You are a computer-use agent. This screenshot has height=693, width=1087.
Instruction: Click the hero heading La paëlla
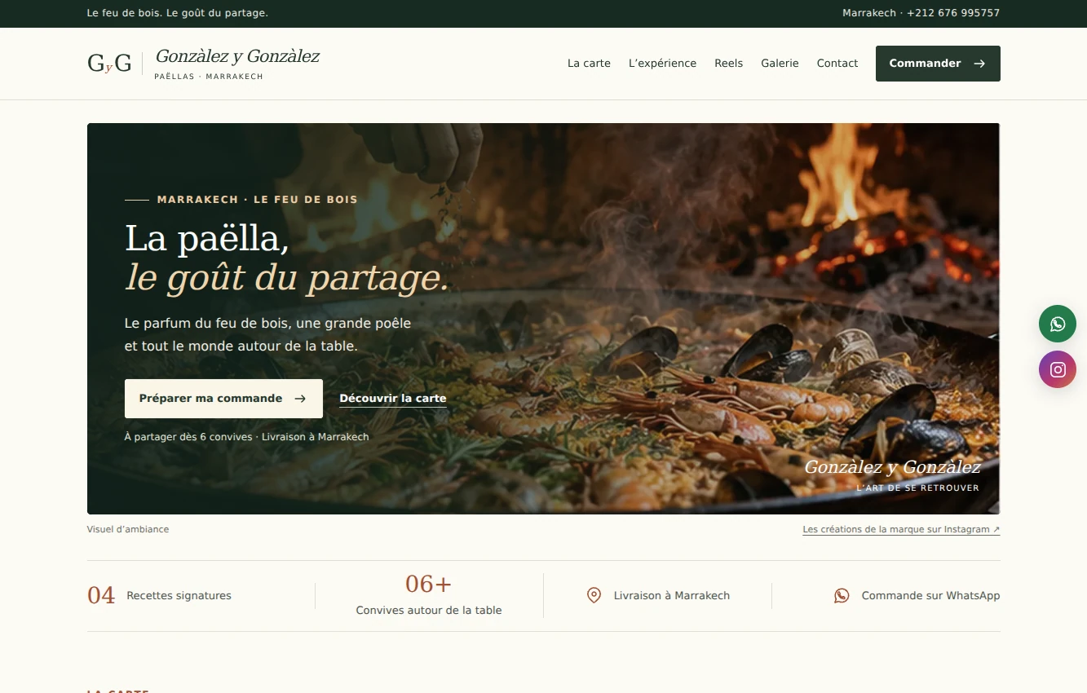(207, 238)
